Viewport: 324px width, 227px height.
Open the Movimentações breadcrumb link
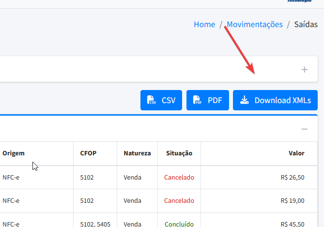[x=254, y=24]
